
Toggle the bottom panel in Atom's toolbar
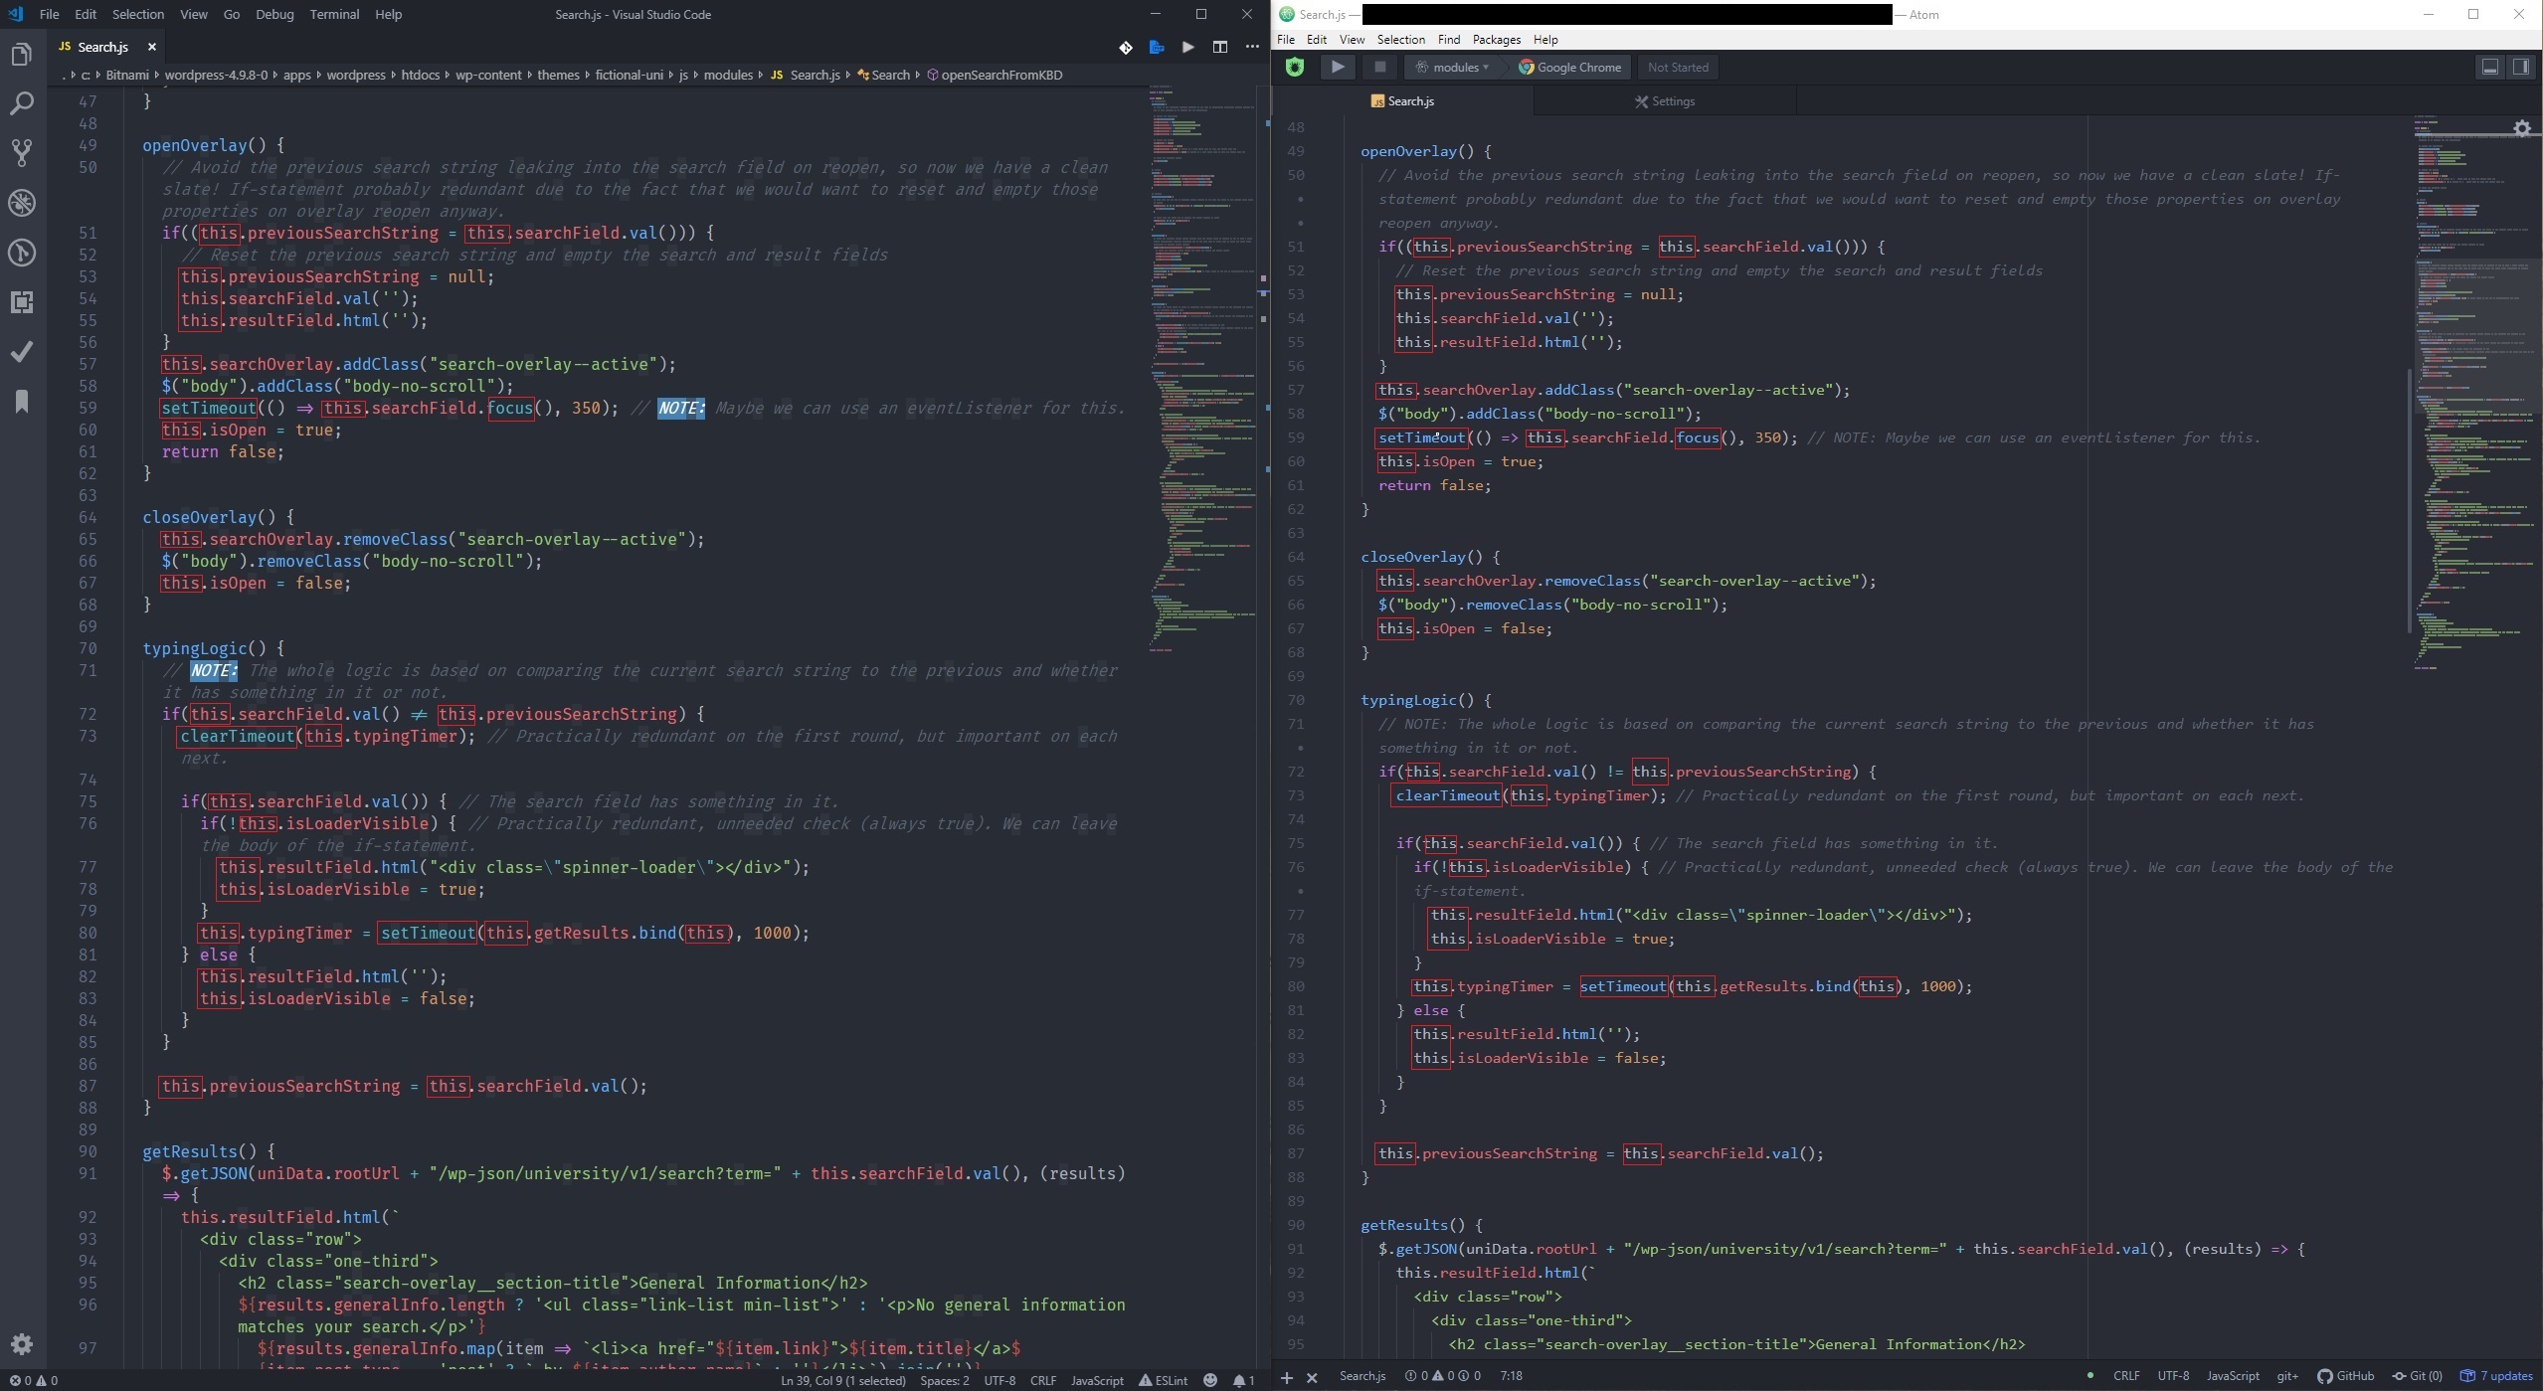(x=2489, y=67)
